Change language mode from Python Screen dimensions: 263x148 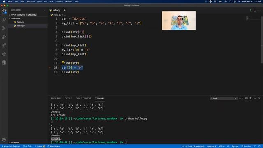(x=235, y=146)
